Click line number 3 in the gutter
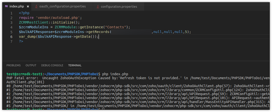Image resolution: width=272 pixels, height=112 pixels. 11,23
